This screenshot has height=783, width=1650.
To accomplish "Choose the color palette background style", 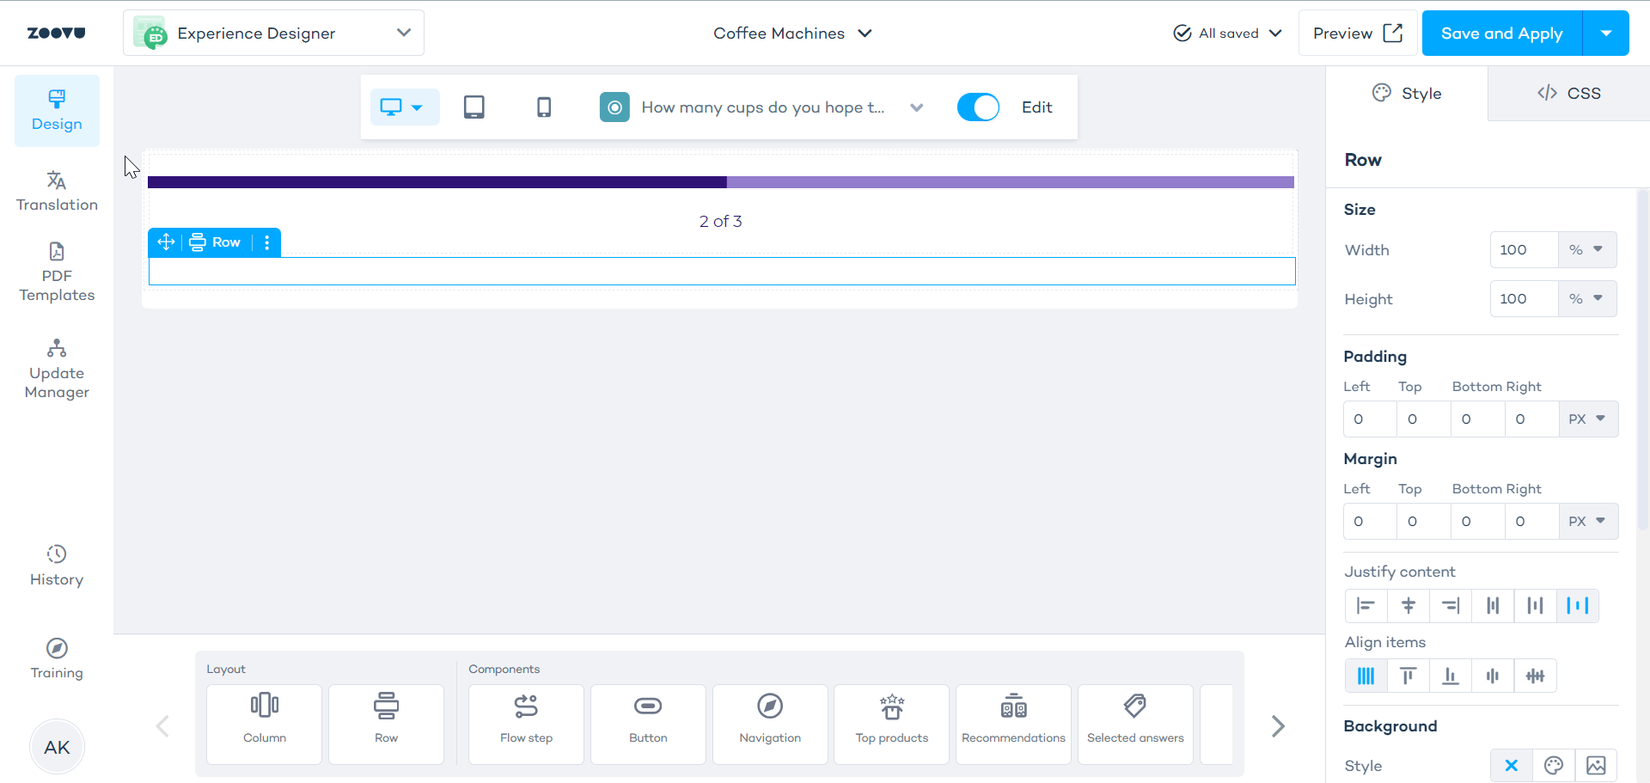I will coord(1553,766).
